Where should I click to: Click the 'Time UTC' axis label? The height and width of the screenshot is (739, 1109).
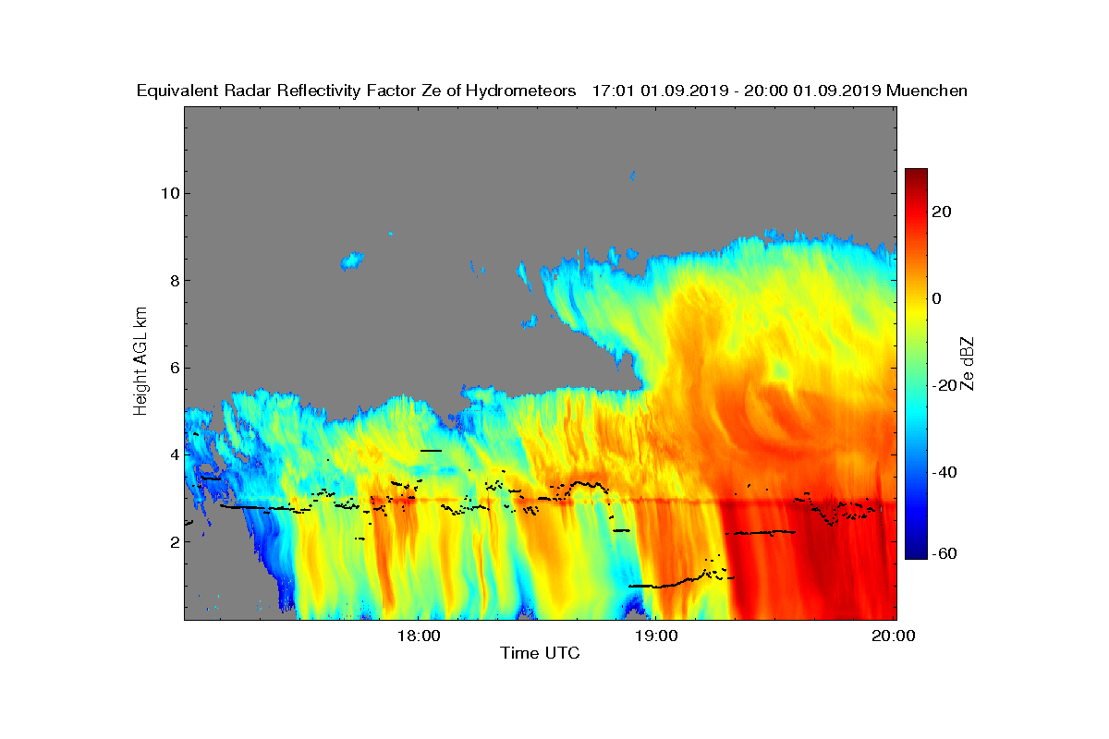[541, 653]
